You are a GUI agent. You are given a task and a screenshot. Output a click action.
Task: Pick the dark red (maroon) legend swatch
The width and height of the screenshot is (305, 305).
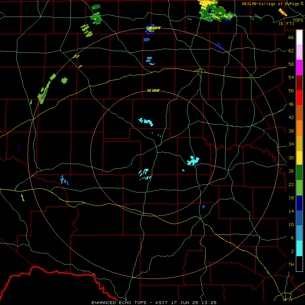(x=299, y=82)
